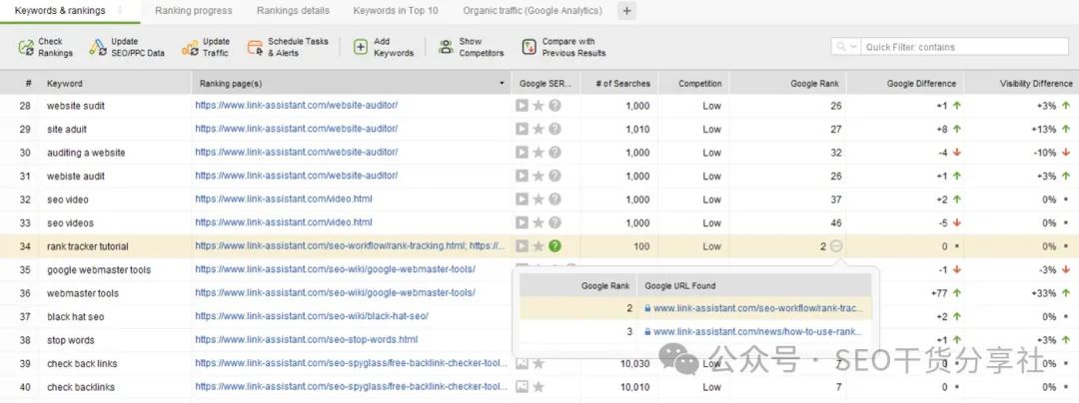The height and width of the screenshot is (403, 1079).
Task: Click the Update SEO/PPC Data icon
Action: [96, 47]
